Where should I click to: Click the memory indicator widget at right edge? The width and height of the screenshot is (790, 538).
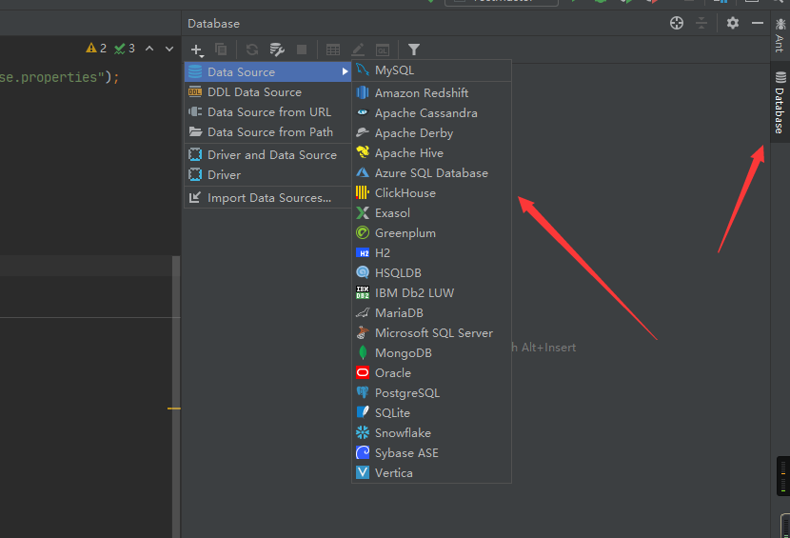[783, 476]
